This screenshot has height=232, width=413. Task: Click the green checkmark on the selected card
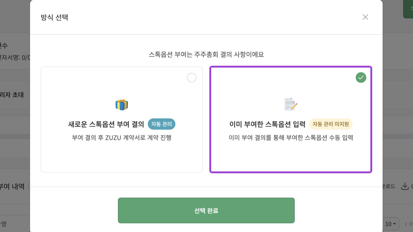tap(361, 77)
